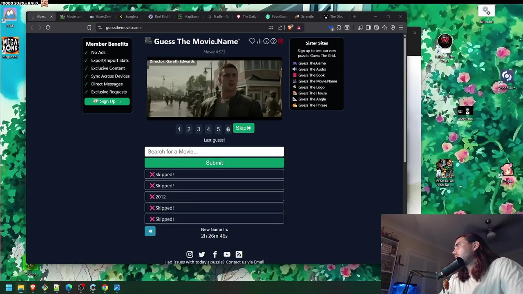The image size is (523, 294).
Task: Toggle the browser sidebar panel icon
Action: (368, 27)
